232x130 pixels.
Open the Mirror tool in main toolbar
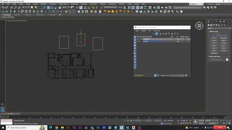click(x=121, y=8)
